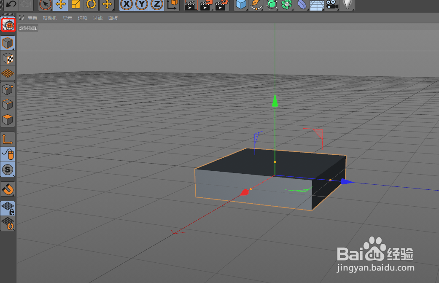The image size is (439, 283).
Task: Render the active view clapperboard
Action: (x=191, y=5)
